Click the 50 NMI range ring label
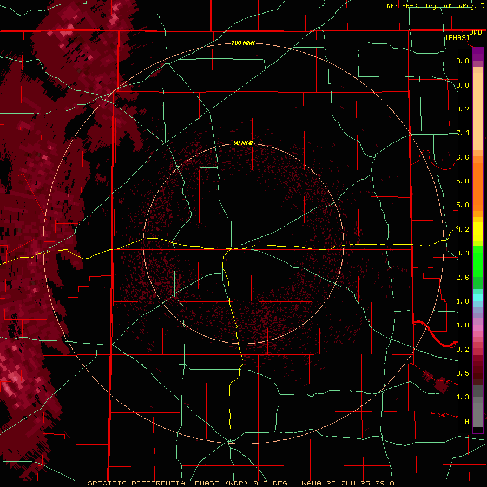Screen dimensions: 487x487 click(243, 143)
